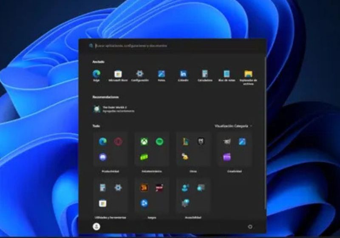Launch Discord in the Productividad group
This screenshot has width=340, height=238.
103,157
